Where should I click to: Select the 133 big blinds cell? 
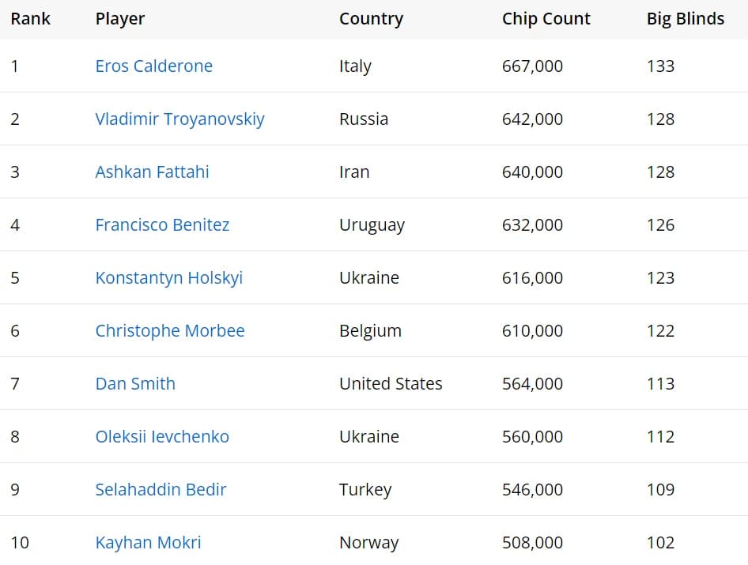coord(660,66)
